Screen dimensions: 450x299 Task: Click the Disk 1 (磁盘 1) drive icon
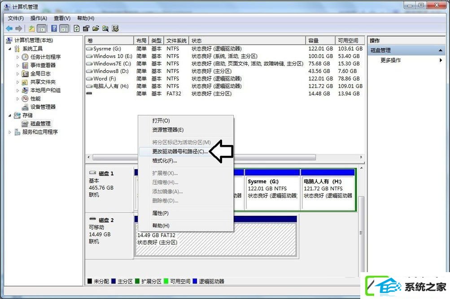tap(92, 173)
